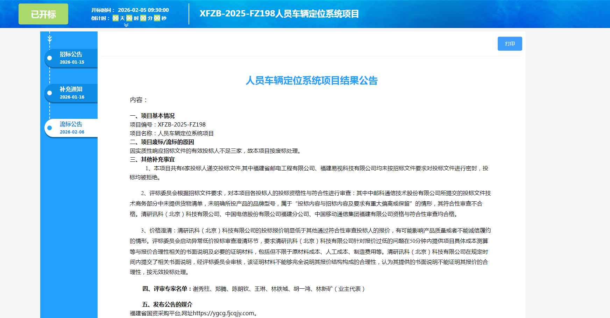Open the https://ygcg.fjcqjy.com link
This screenshot has height=318, width=610.
[223, 313]
